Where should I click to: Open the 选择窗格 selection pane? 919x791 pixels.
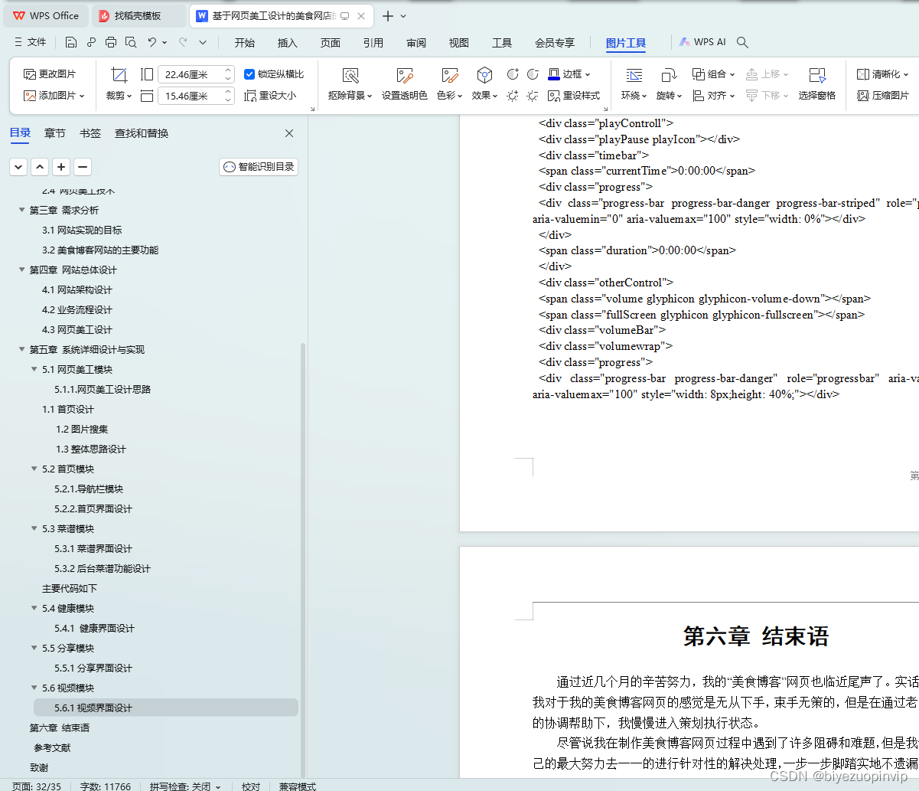[817, 83]
